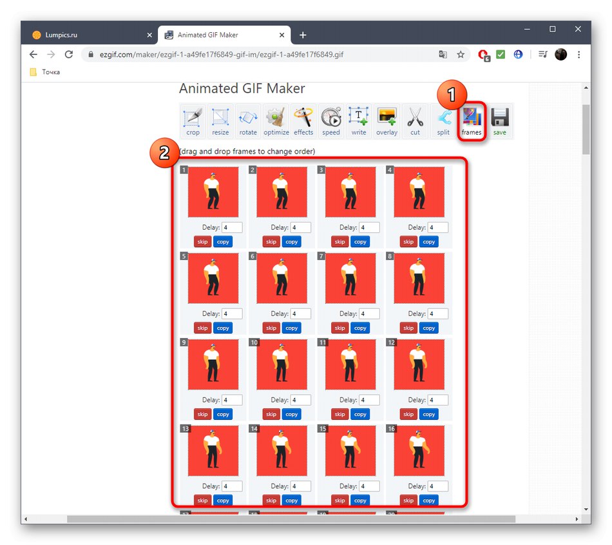The height and width of the screenshot is (545, 612).
Task: Select frame 9 thumbnail
Action: click(213, 364)
